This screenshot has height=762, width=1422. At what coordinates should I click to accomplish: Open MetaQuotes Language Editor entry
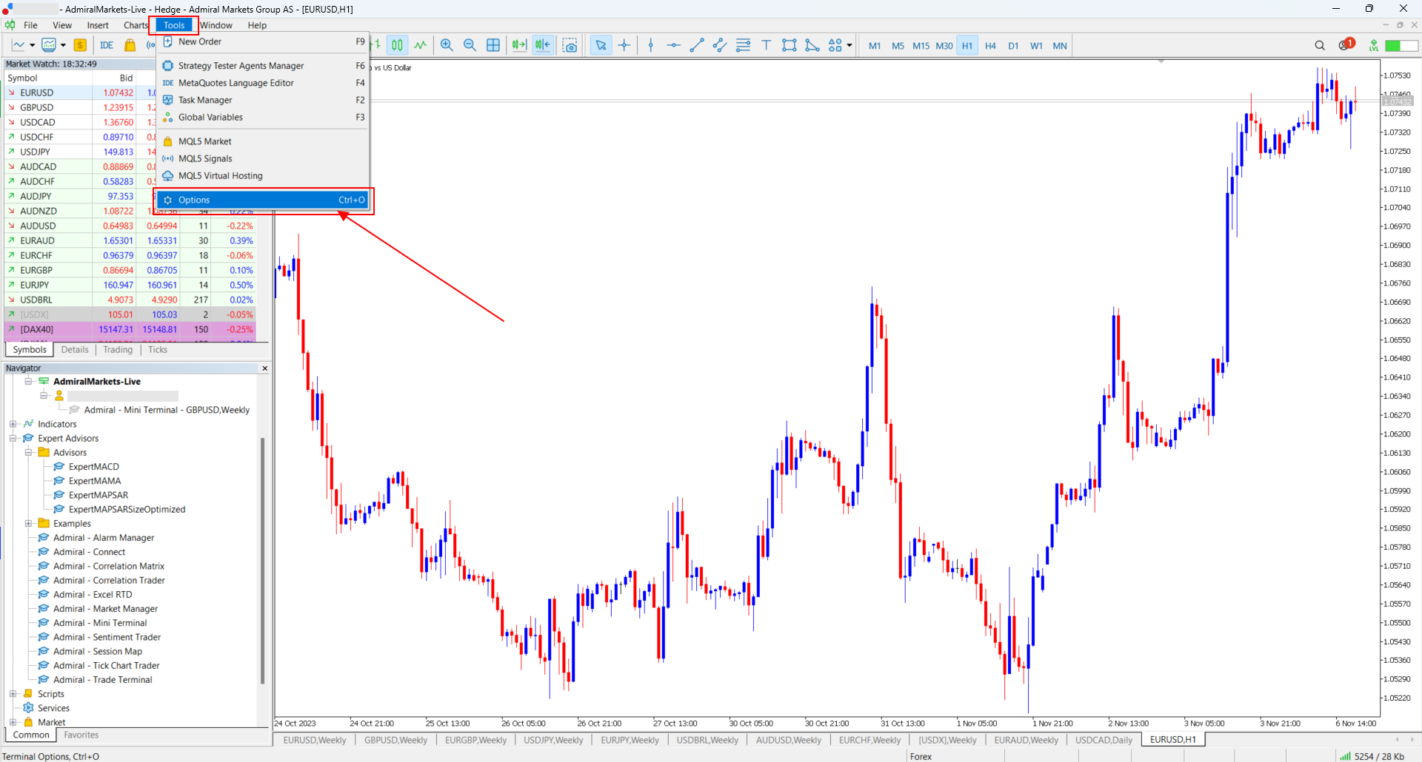tap(263, 83)
